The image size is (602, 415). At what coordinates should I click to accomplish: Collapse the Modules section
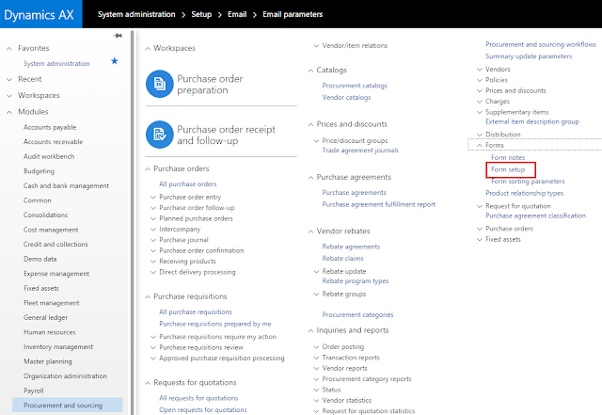[x=9, y=112]
